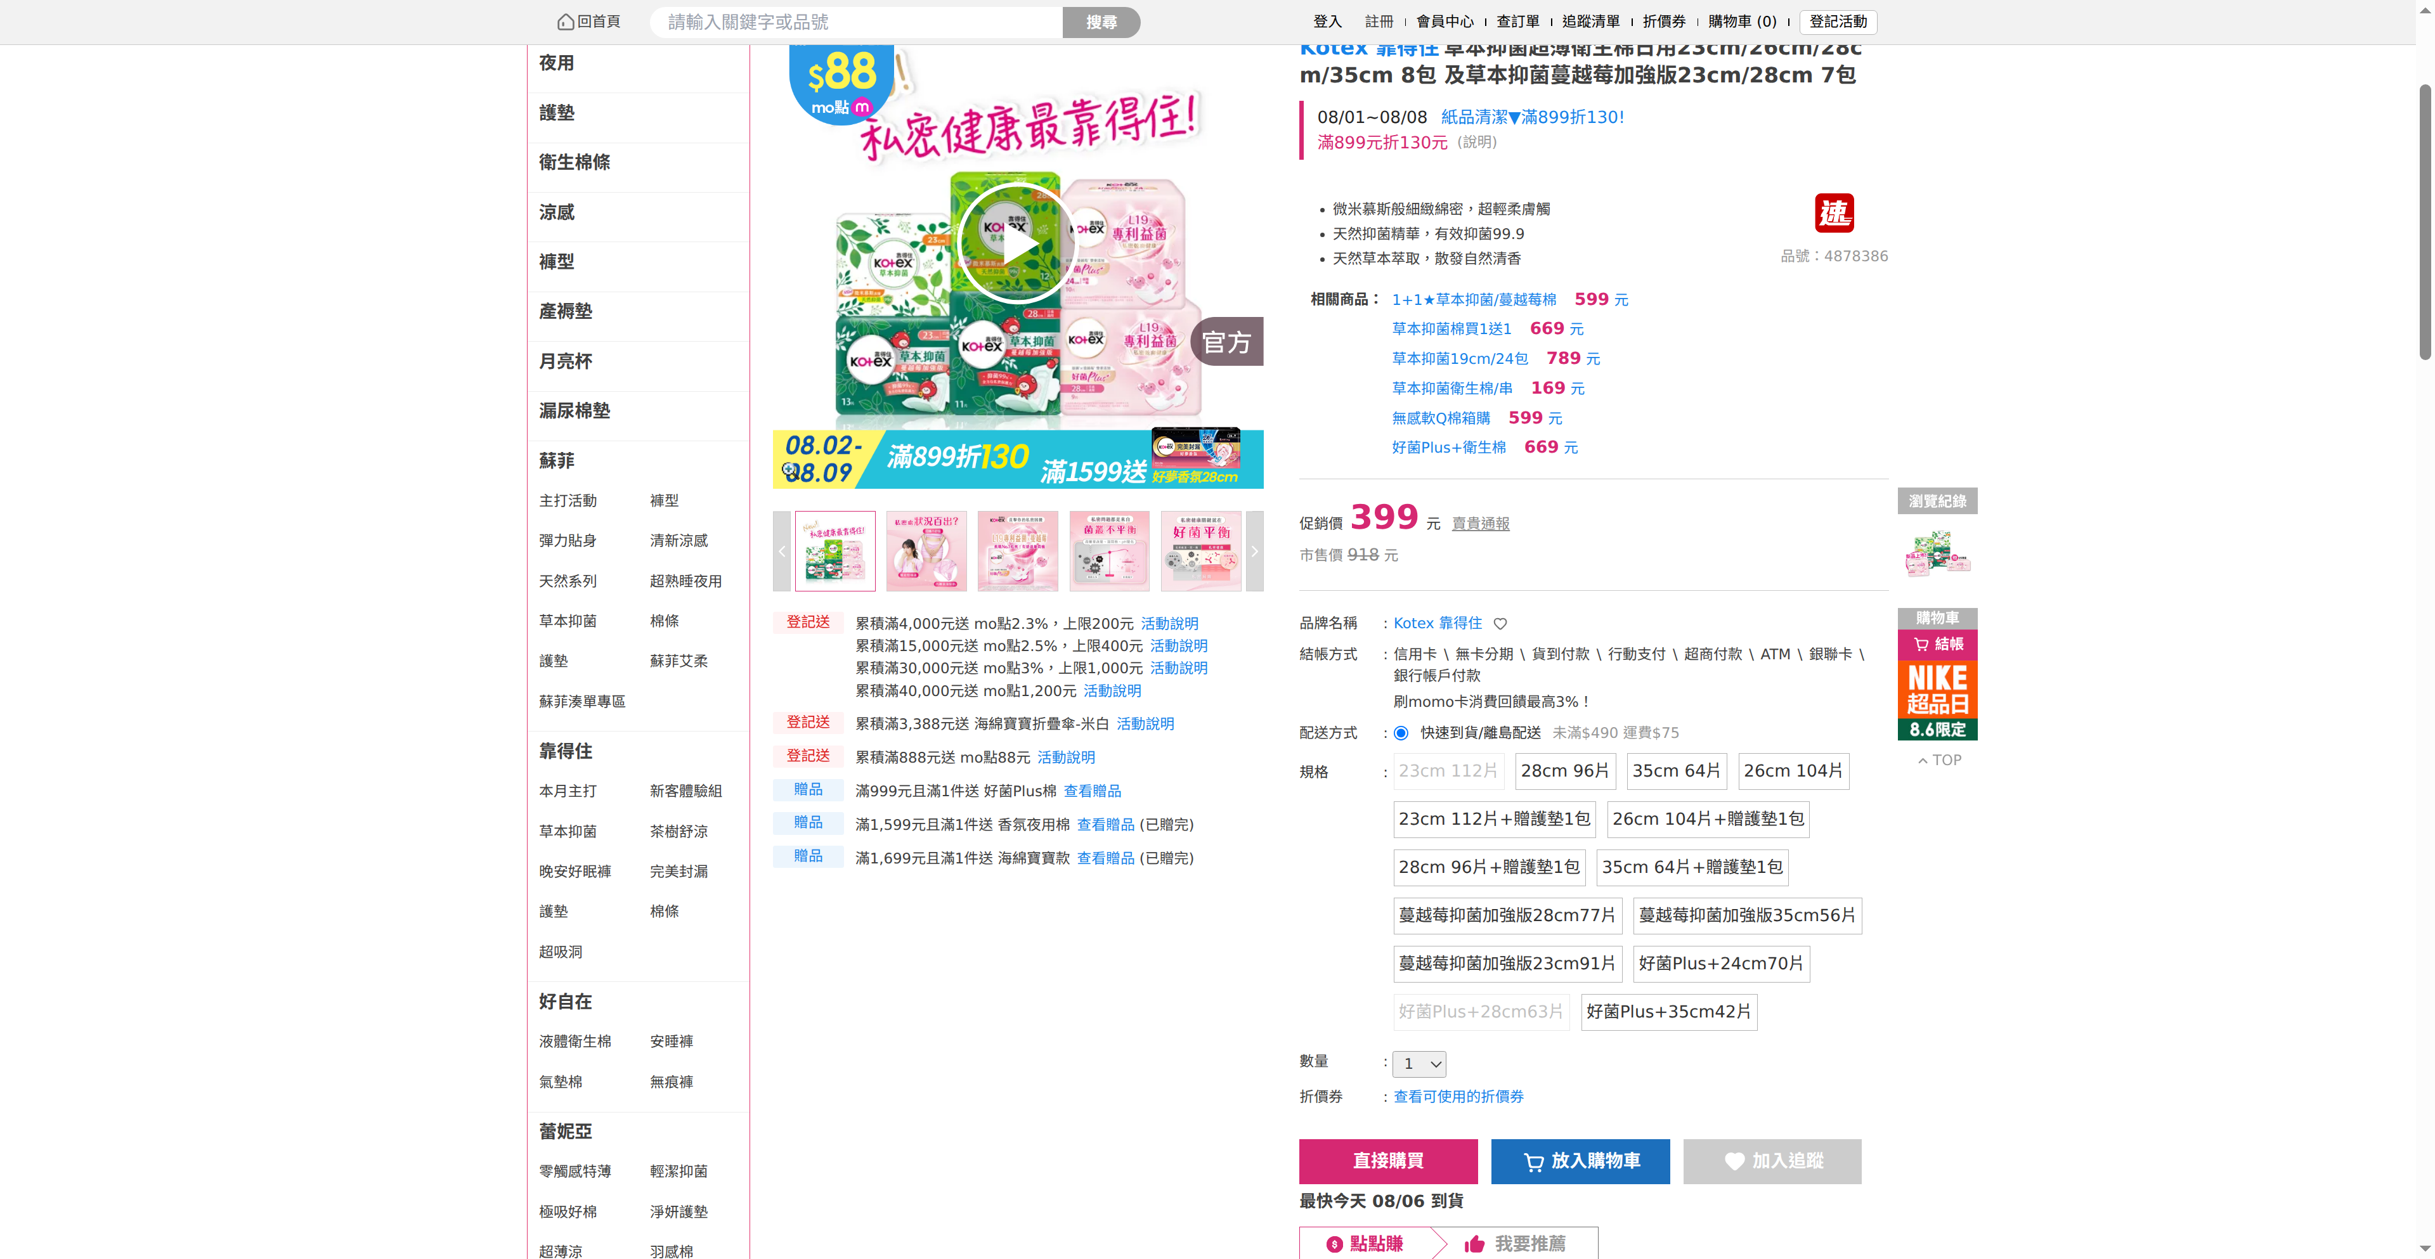Open the 登入 login link

tap(1327, 22)
